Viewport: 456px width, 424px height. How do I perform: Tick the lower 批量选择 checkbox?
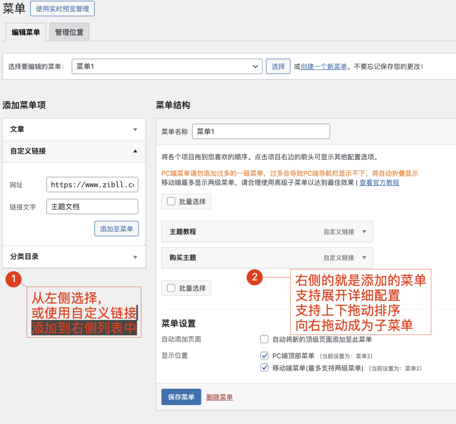click(x=171, y=288)
